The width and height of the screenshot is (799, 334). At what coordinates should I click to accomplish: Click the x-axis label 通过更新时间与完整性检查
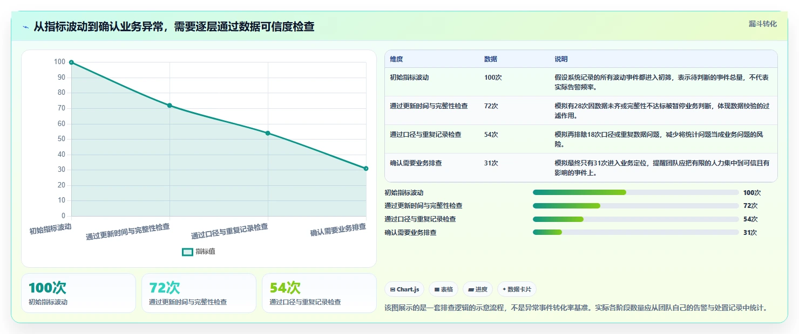coord(127,232)
